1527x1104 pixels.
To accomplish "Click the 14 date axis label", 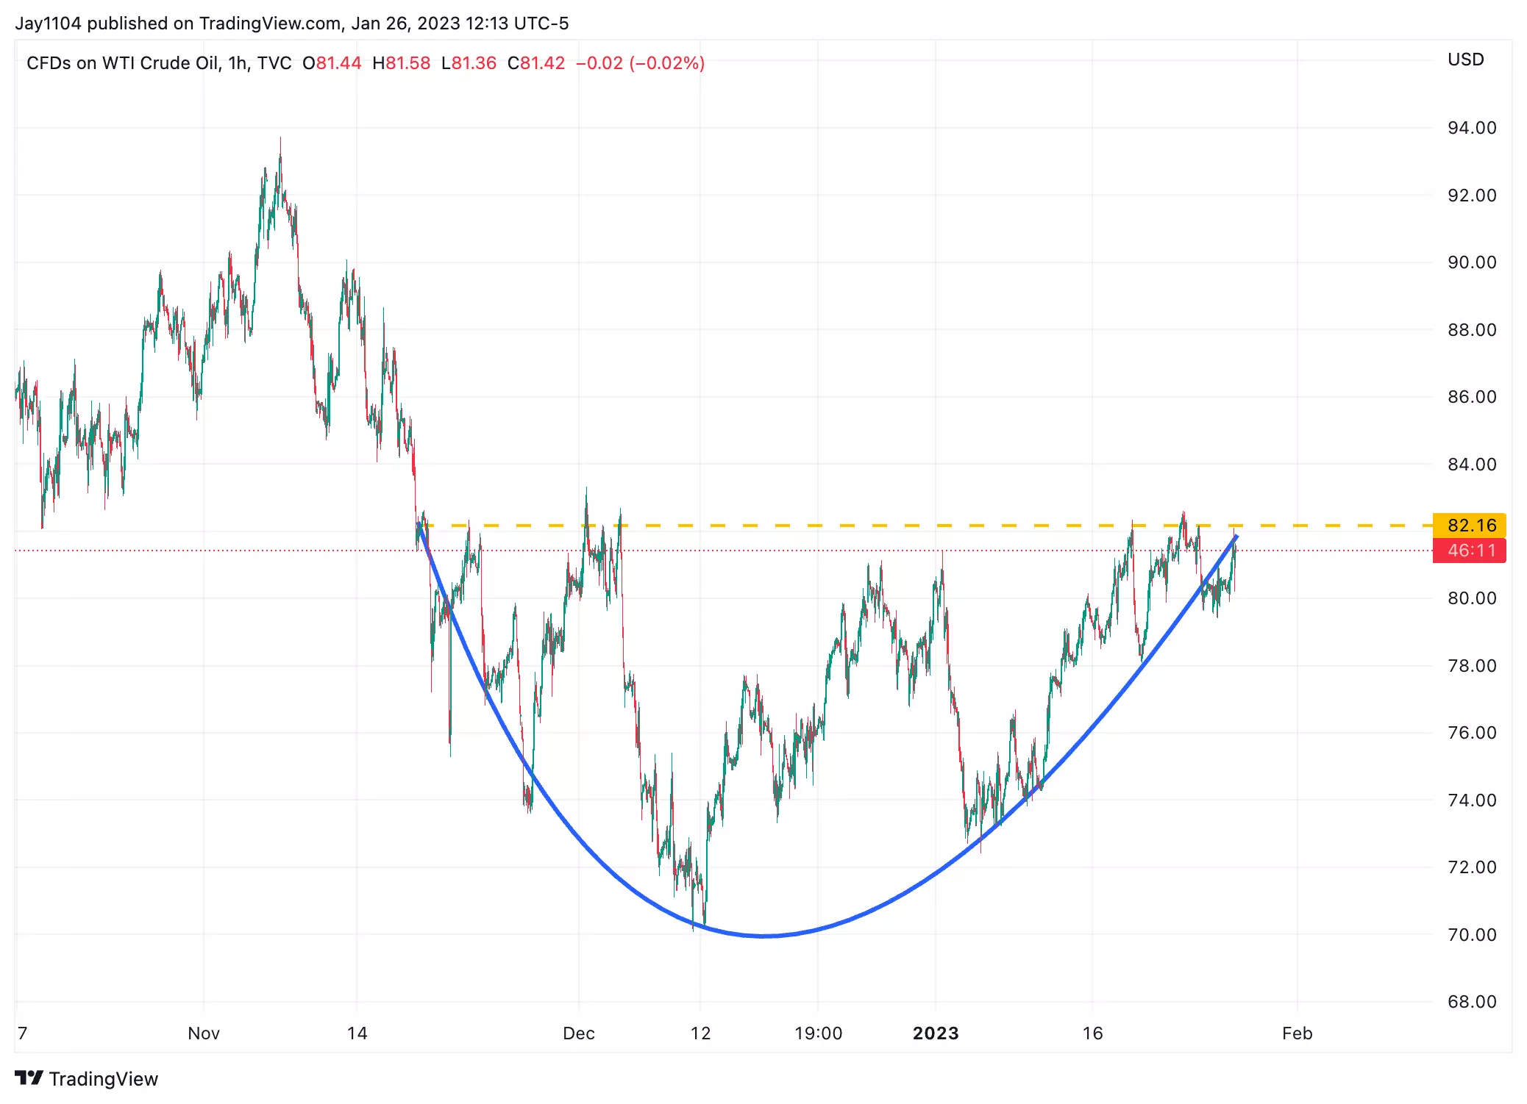I will click(357, 1033).
